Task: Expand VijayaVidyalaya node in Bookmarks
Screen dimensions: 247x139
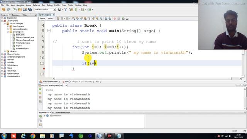Action: pyautogui.click(x=44, y=116)
